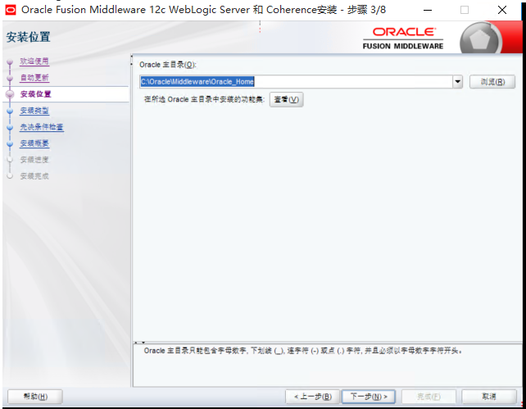Click the Oracle 主目录(O) label
This screenshot has width=526, height=409.
pyautogui.click(x=168, y=65)
